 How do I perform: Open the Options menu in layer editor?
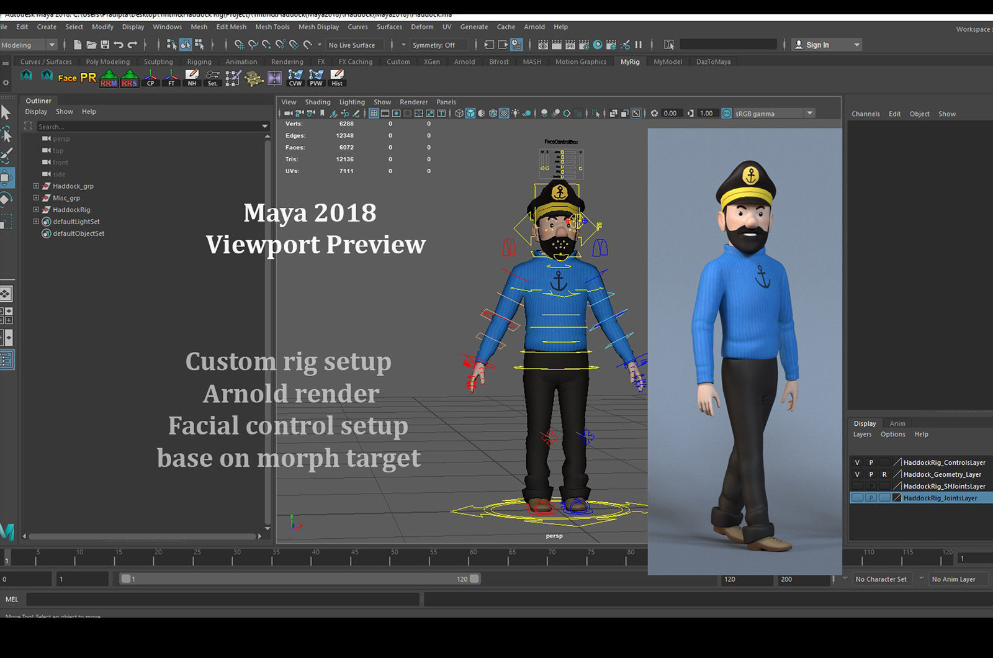(x=893, y=435)
